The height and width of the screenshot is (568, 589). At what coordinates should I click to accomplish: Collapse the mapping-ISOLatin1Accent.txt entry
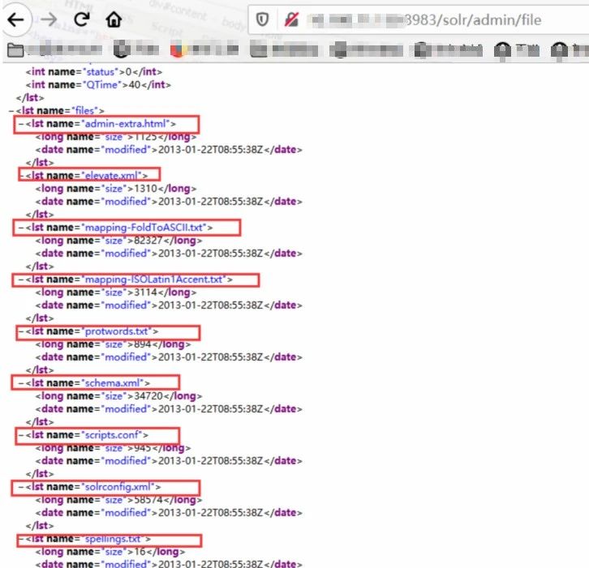tap(19, 280)
